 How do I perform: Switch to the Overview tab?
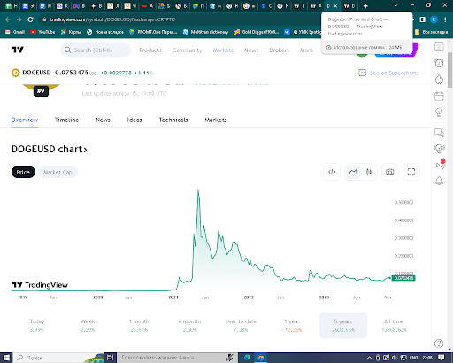click(x=25, y=120)
